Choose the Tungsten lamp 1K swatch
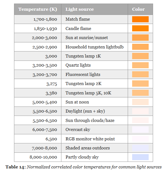The width and height of the screenshot is (166, 172). coord(140,56)
